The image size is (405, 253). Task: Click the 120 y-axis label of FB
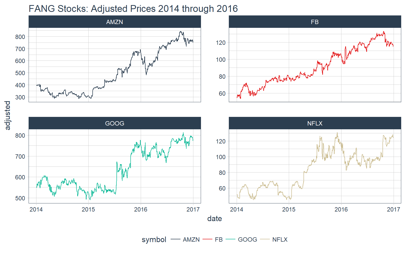(221, 43)
